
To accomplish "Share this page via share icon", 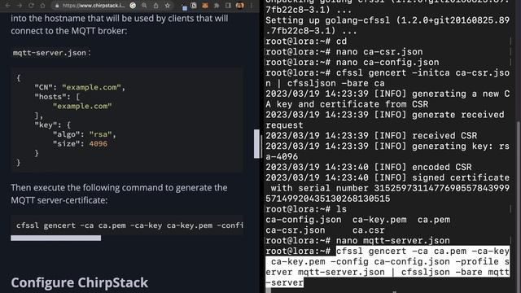I will (155, 6).
